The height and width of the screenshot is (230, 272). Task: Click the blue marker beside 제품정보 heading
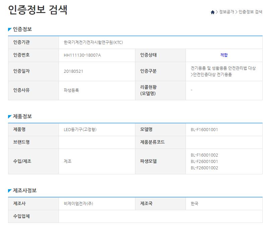pyautogui.click(x=10, y=117)
